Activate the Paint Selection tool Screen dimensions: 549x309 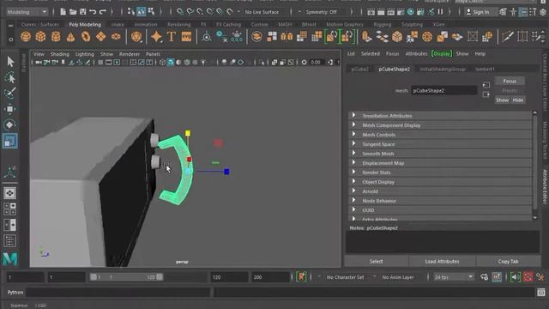pos(10,94)
